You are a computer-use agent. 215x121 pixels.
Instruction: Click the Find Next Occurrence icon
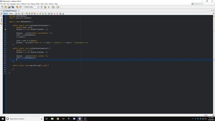[x=32, y=13]
